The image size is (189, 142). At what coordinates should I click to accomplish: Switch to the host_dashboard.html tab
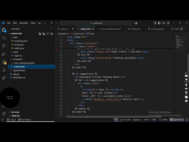coord(110,29)
